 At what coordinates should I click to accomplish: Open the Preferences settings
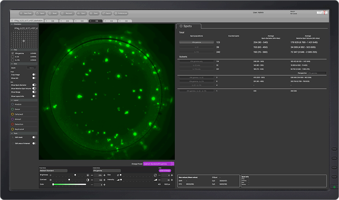pos(121,13)
